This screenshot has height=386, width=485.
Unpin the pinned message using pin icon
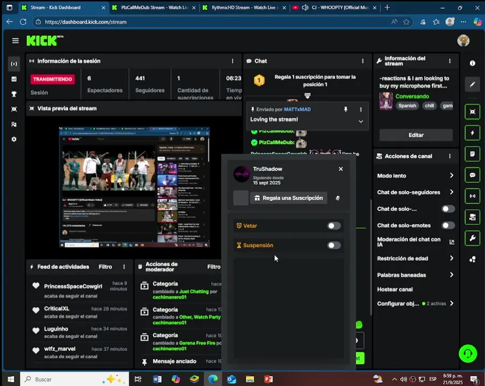(x=346, y=109)
